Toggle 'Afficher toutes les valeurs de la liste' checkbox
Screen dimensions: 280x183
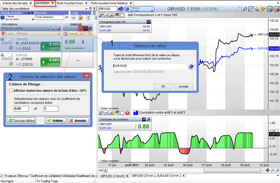[11, 91]
